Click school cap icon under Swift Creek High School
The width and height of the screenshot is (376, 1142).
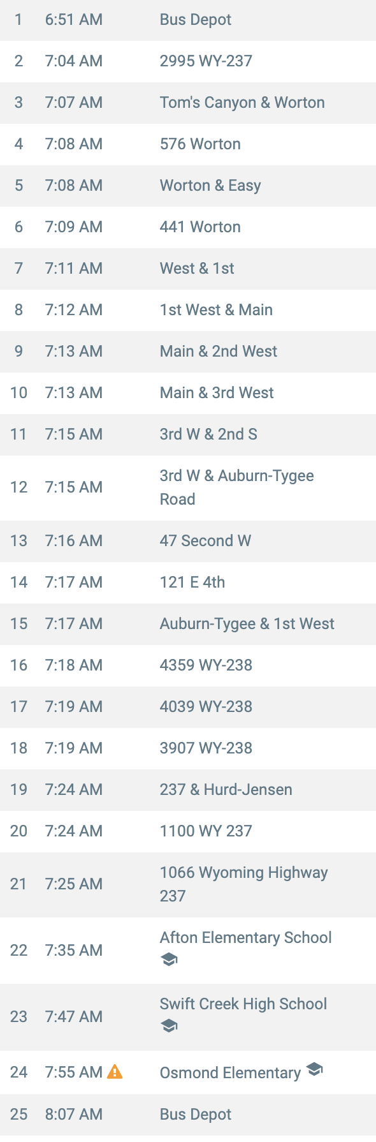(x=169, y=1026)
